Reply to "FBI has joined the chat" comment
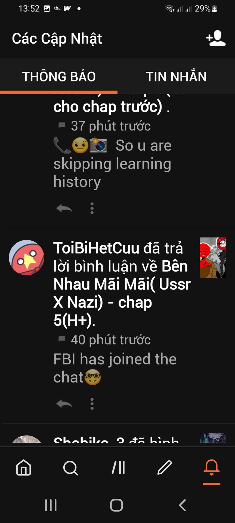This screenshot has height=523, width=235. point(64,404)
